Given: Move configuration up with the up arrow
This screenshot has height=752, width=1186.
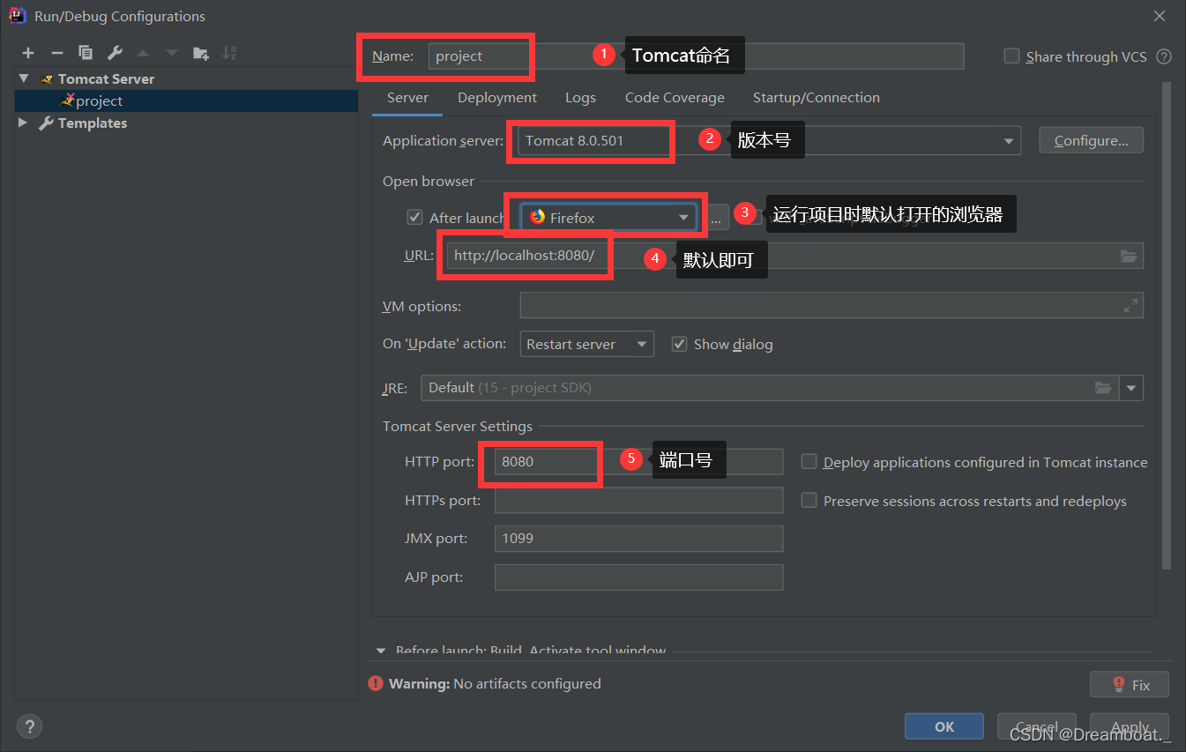Looking at the screenshot, I should click(x=143, y=53).
